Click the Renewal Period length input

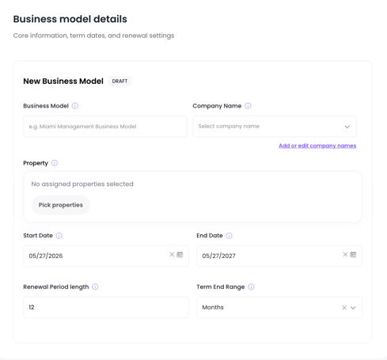(x=106, y=307)
